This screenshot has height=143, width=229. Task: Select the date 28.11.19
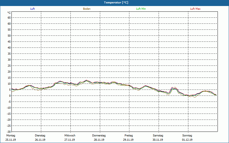99,140
